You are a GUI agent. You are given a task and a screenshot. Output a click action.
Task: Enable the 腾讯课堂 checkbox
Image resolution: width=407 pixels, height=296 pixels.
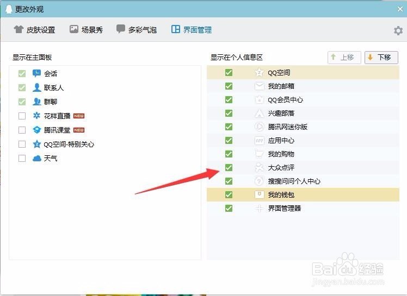(22, 130)
